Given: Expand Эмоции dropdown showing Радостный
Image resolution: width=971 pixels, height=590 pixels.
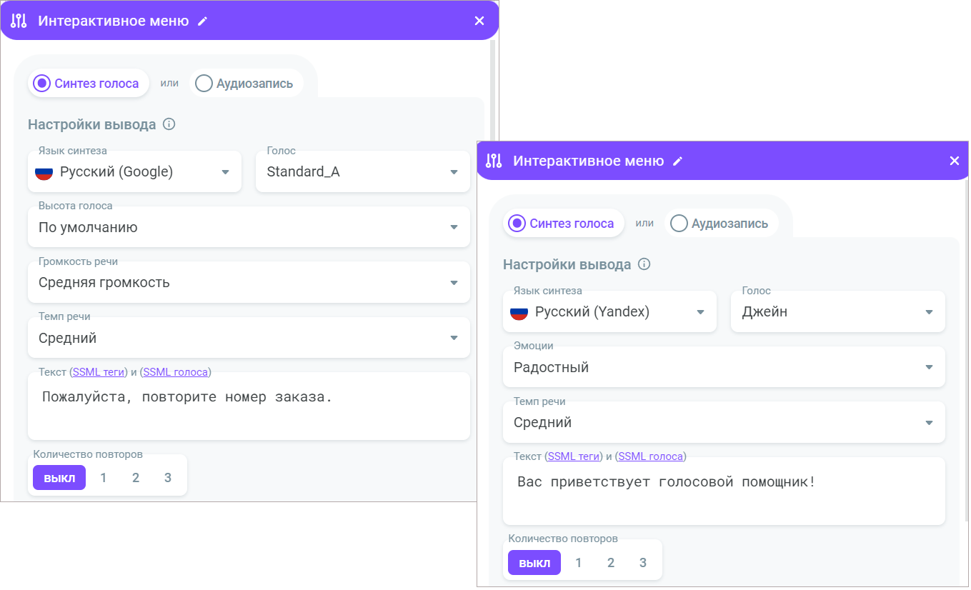Looking at the screenshot, I should [724, 367].
